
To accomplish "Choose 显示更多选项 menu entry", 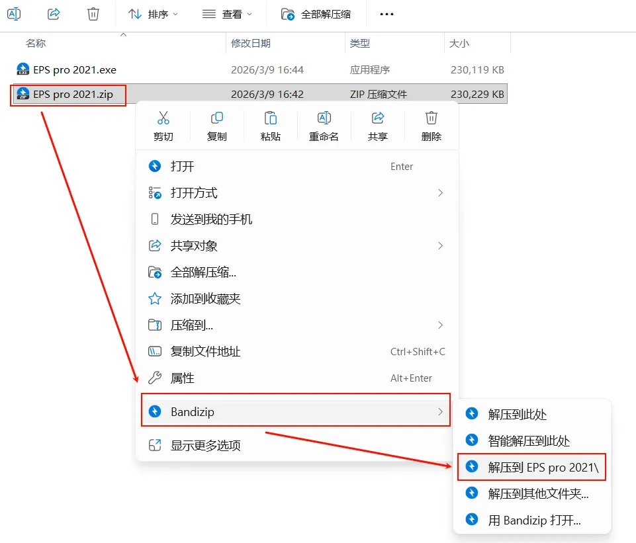I will tap(297, 445).
